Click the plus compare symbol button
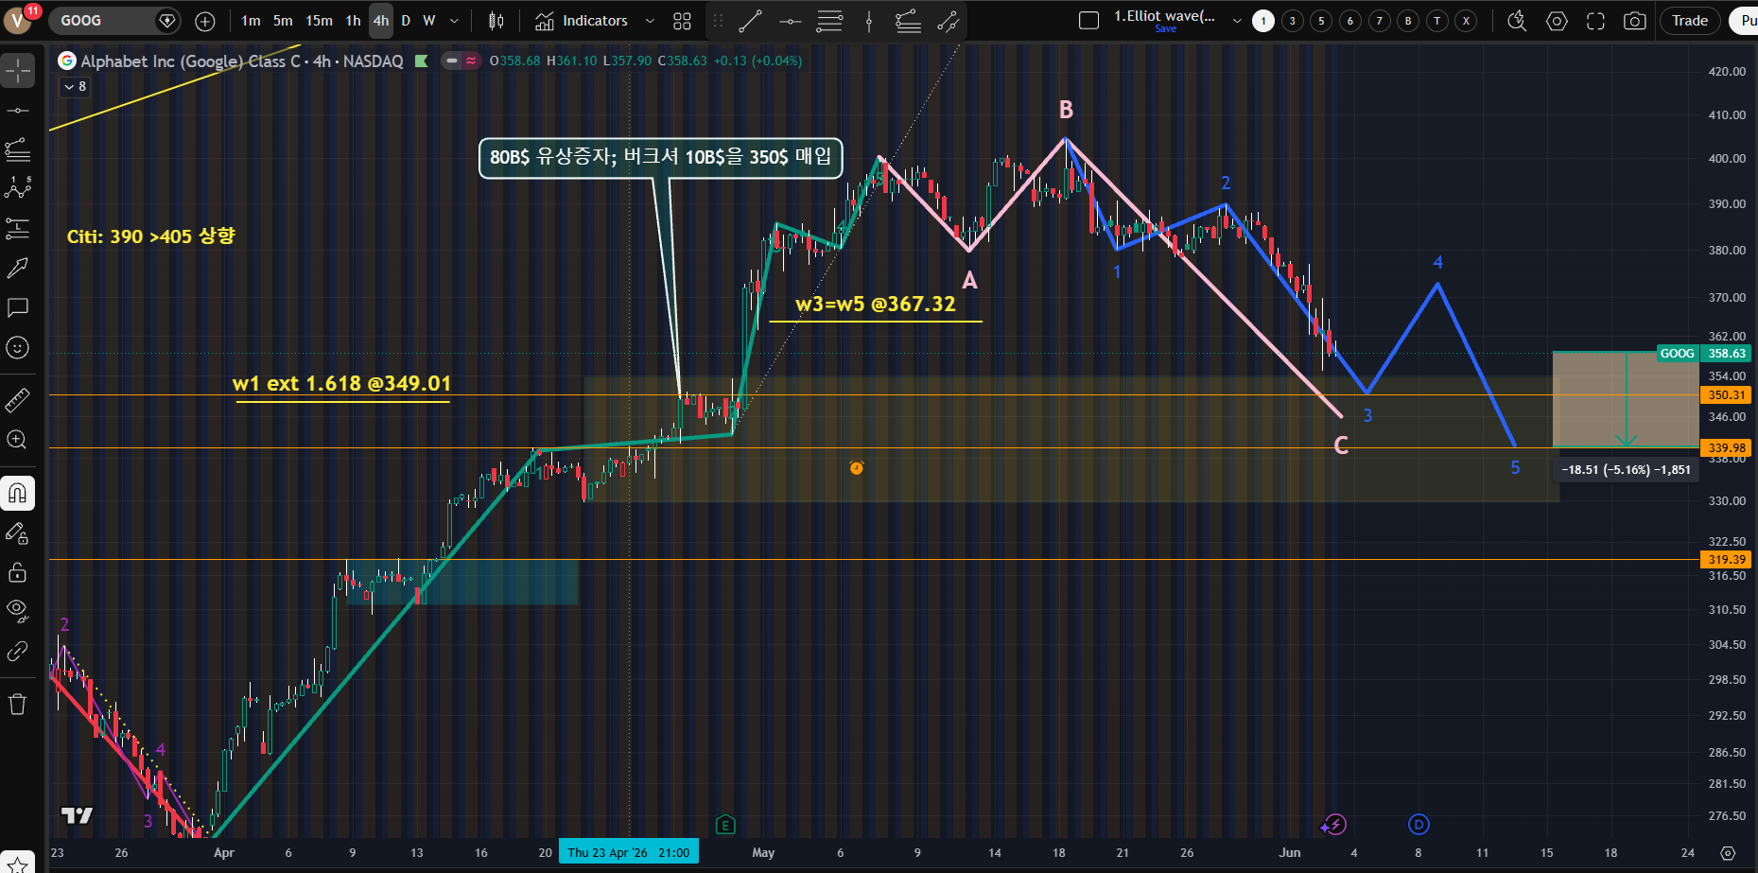Viewport: 1758px width, 873px height. tap(205, 21)
